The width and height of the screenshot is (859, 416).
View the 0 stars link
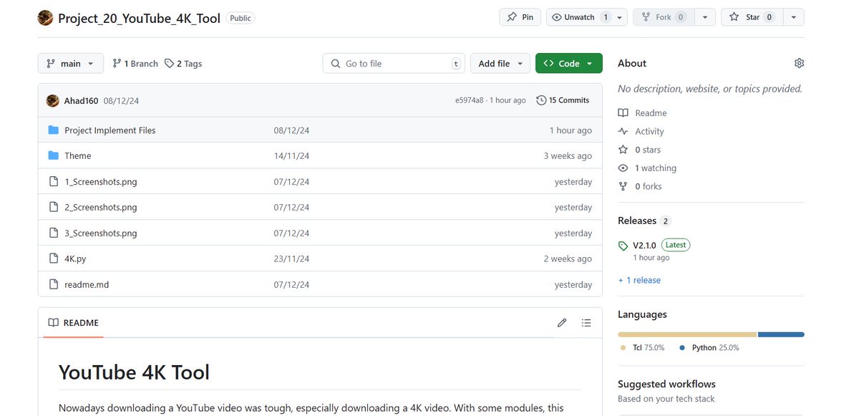tap(639, 150)
